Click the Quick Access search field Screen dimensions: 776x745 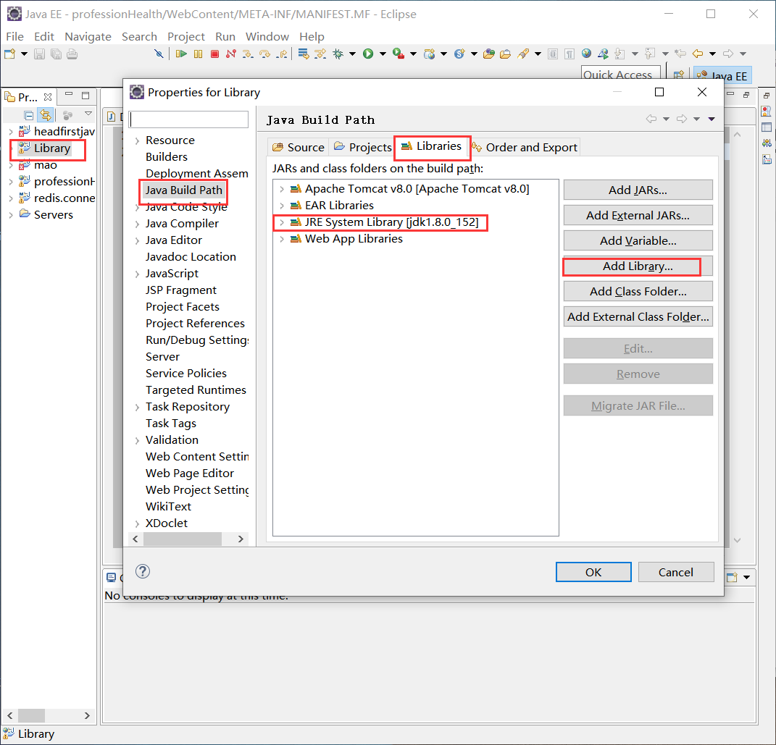coord(621,74)
